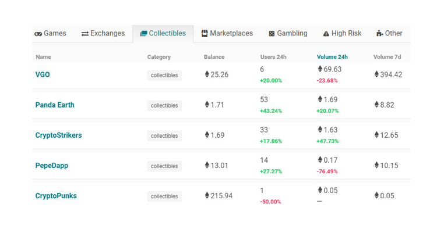This screenshot has width=437, height=250.
Task: Open the CryptoPunks dapp link
Action: click(56, 196)
